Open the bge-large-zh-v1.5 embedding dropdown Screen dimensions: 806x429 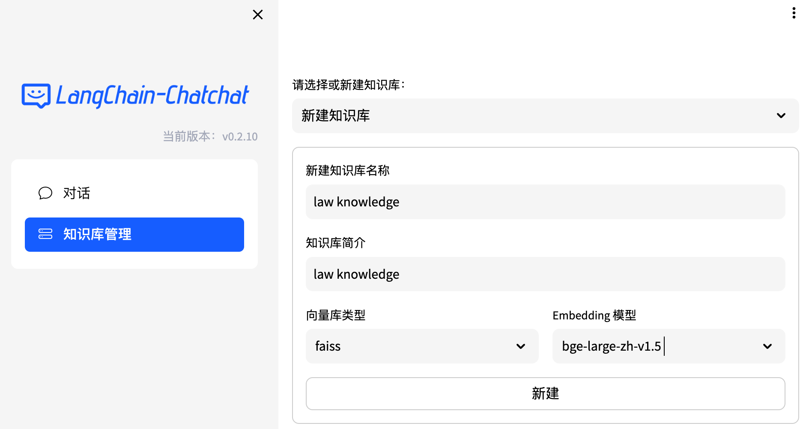coord(660,346)
